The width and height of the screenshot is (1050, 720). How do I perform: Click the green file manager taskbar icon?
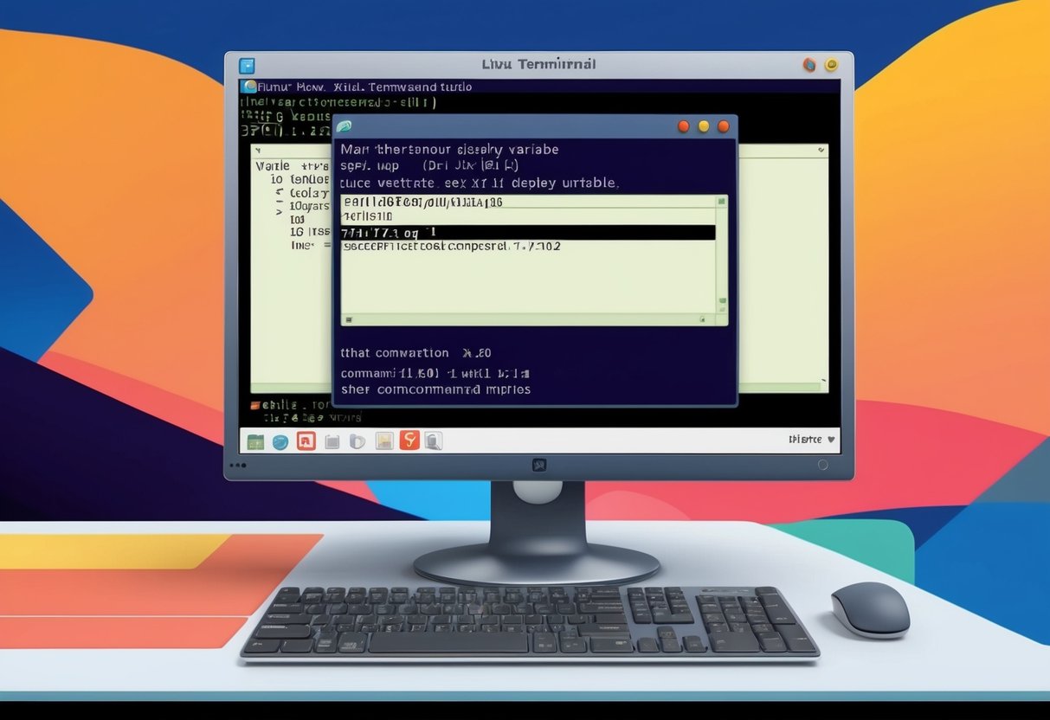[x=255, y=442]
